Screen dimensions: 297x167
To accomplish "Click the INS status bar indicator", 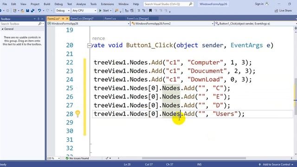I will tap(199, 164).
